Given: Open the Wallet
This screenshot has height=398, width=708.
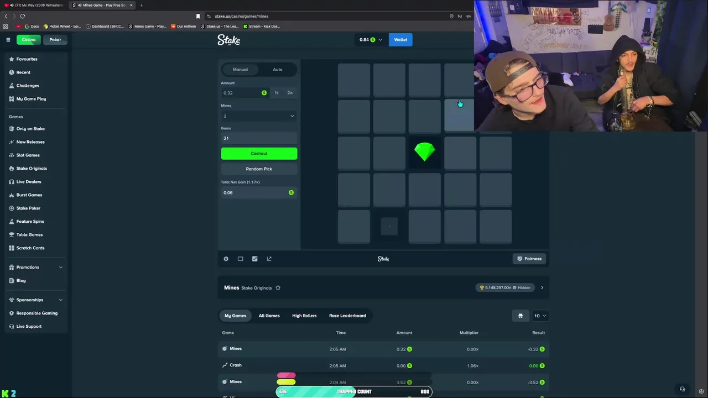Looking at the screenshot, I should (x=400, y=40).
